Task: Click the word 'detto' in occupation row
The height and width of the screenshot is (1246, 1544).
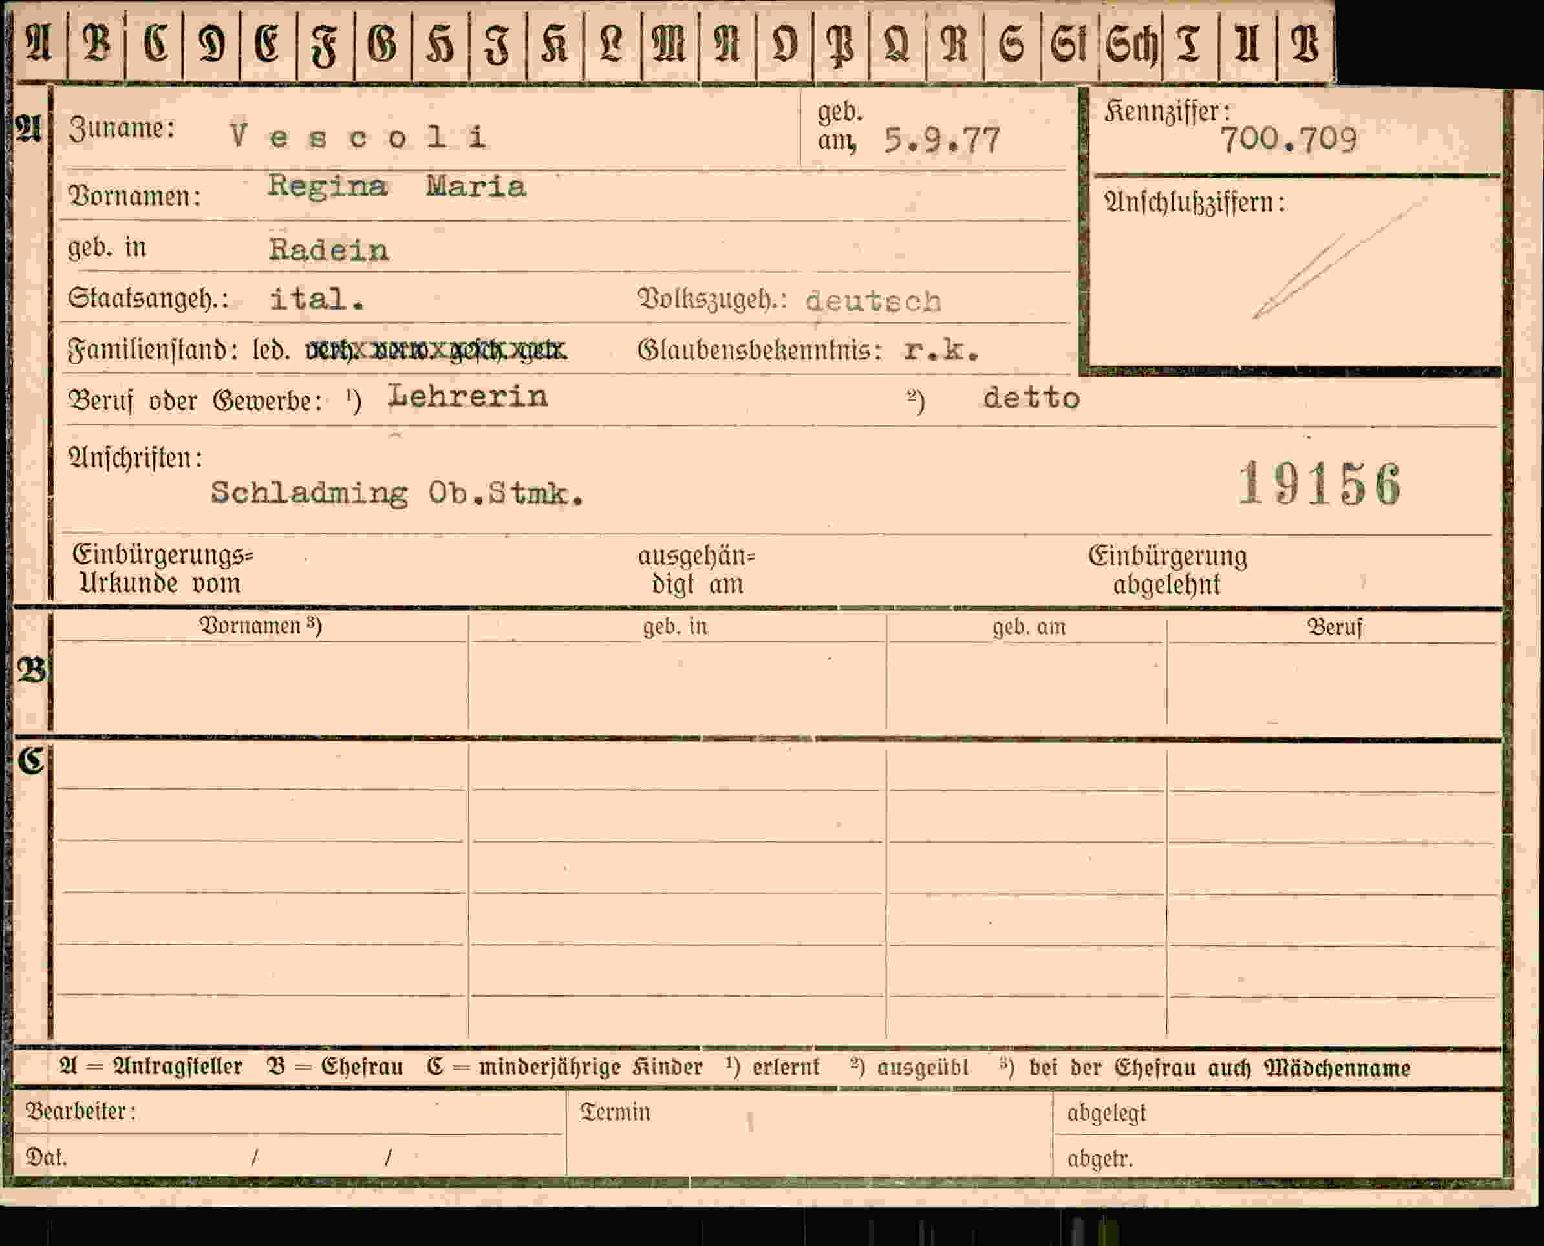Action: [1031, 397]
